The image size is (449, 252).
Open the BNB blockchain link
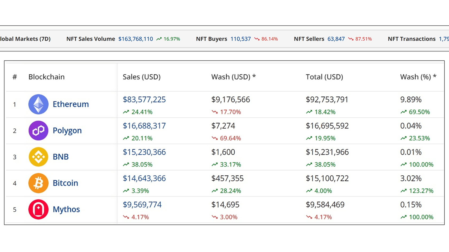pos(61,157)
